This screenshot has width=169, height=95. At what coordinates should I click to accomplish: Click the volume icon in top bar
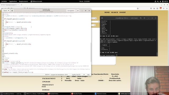coord(158,1)
